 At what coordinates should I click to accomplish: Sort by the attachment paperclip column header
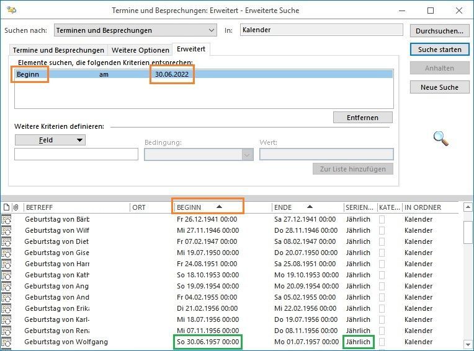click(x=16, y=207)
